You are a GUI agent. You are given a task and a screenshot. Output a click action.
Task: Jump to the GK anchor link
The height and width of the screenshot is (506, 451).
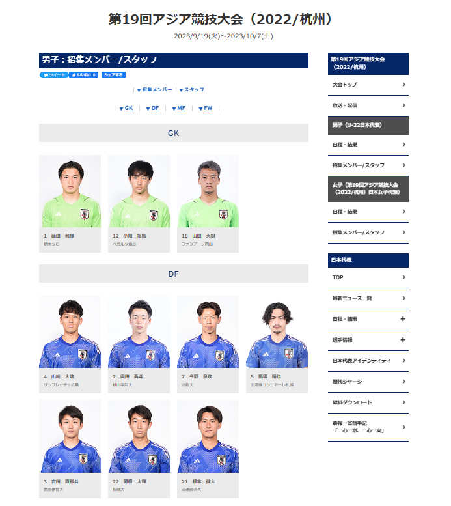(127, 109)
